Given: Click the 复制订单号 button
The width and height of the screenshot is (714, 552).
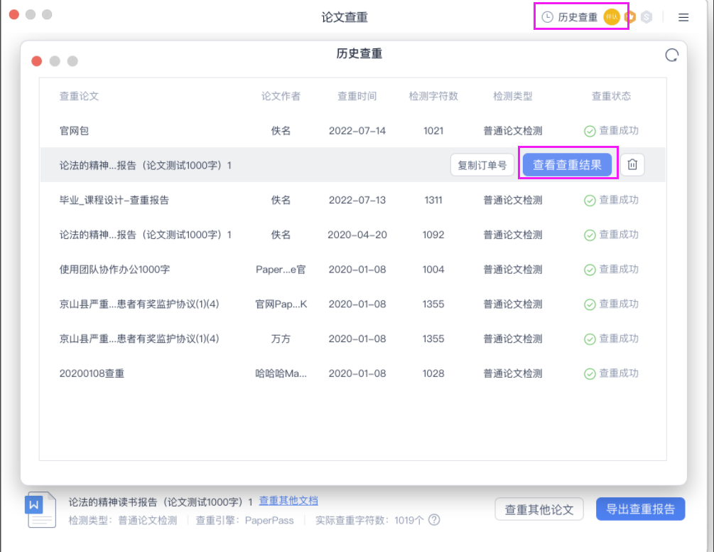Looking at the screenshot, I should [482, 165].
